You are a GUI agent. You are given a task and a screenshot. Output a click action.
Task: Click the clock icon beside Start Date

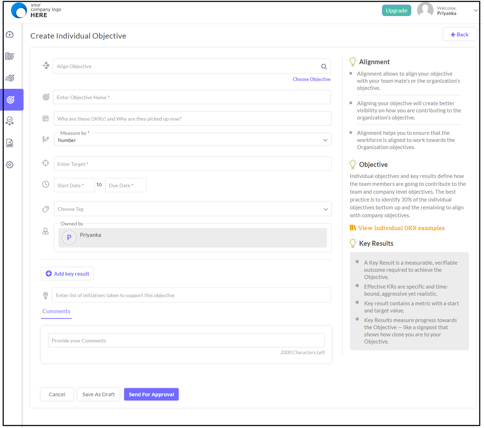click(x=45, y=184)
